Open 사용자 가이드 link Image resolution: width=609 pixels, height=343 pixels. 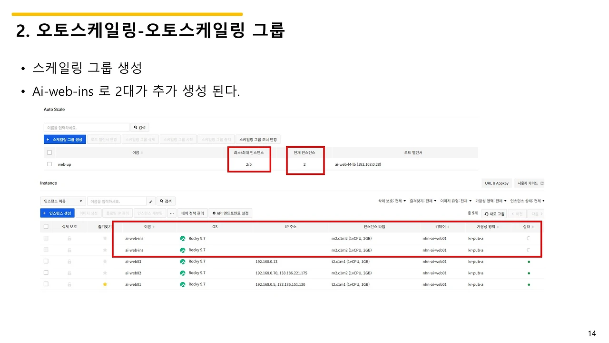coord(530,183)
